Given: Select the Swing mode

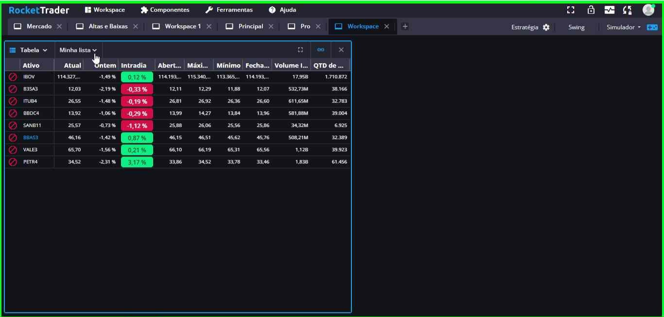Looking at the screenshot, I should [x=577, y=27].
